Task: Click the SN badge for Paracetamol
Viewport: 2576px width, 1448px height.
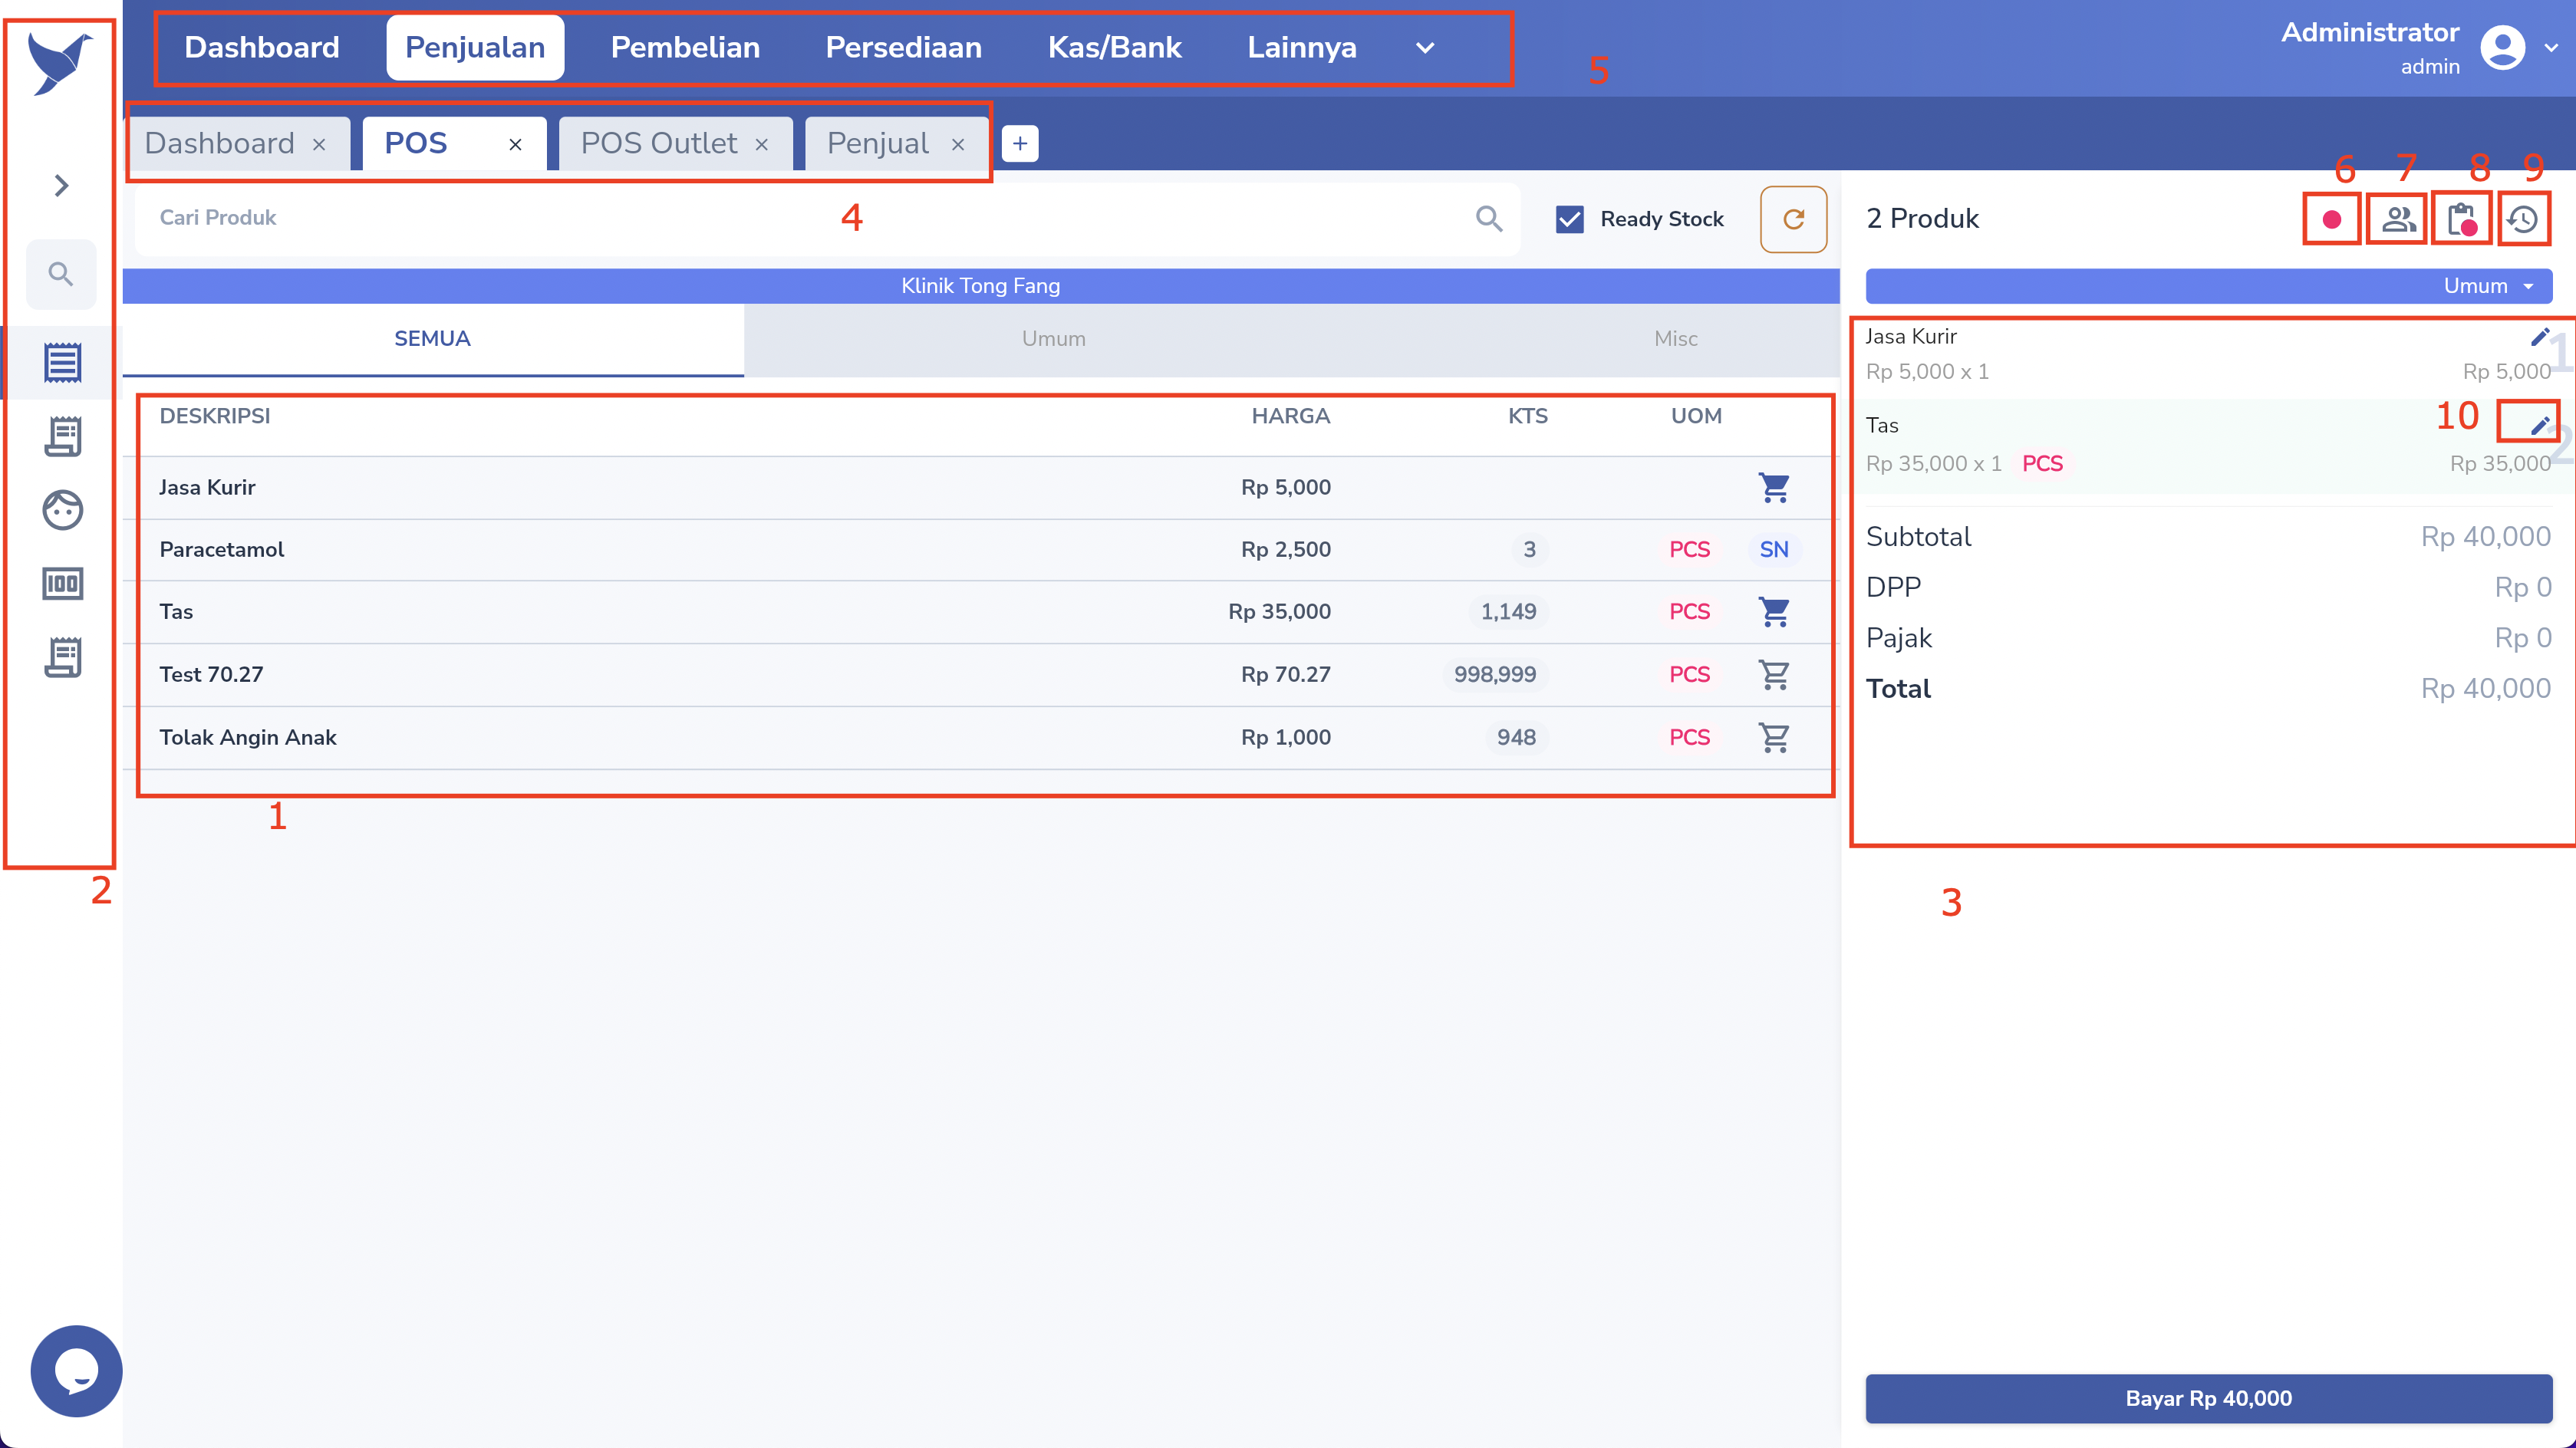Action: pyautogui.click(x=1774, y=549)
